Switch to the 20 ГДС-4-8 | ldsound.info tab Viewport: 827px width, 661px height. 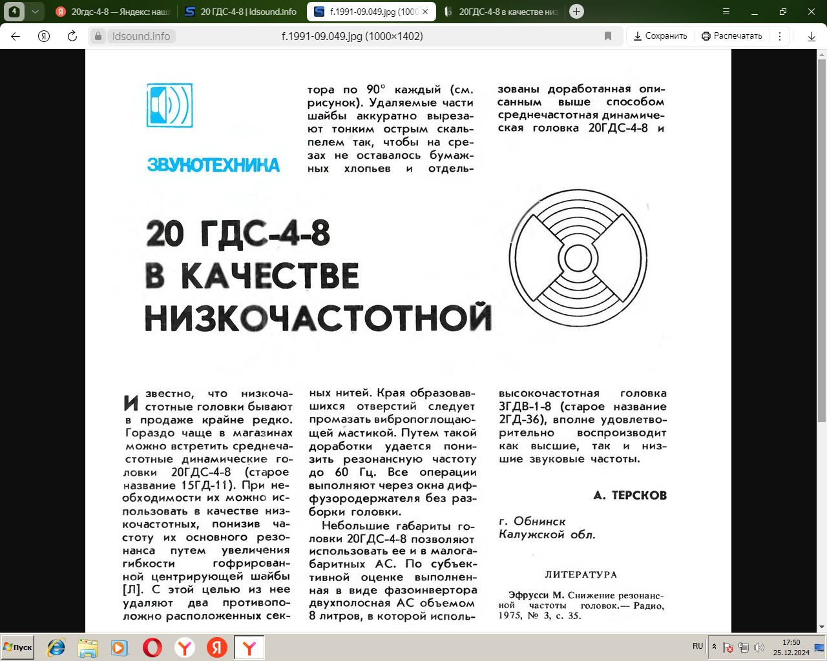242,12
